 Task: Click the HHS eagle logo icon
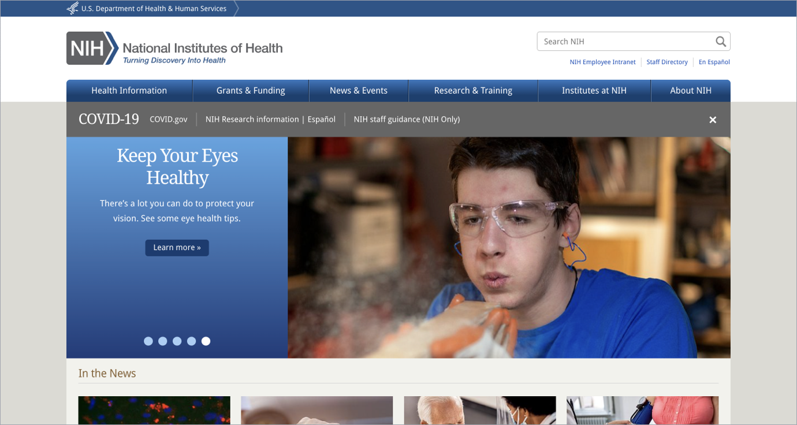click(x=73, y=9)
